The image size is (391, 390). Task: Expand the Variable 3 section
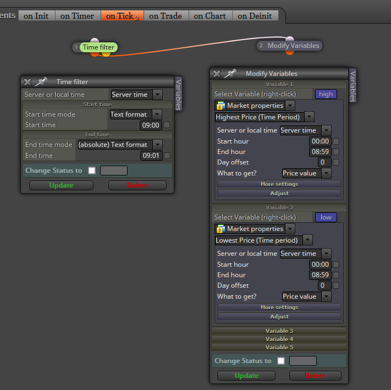pyautogui.click(x=279, y=331)
